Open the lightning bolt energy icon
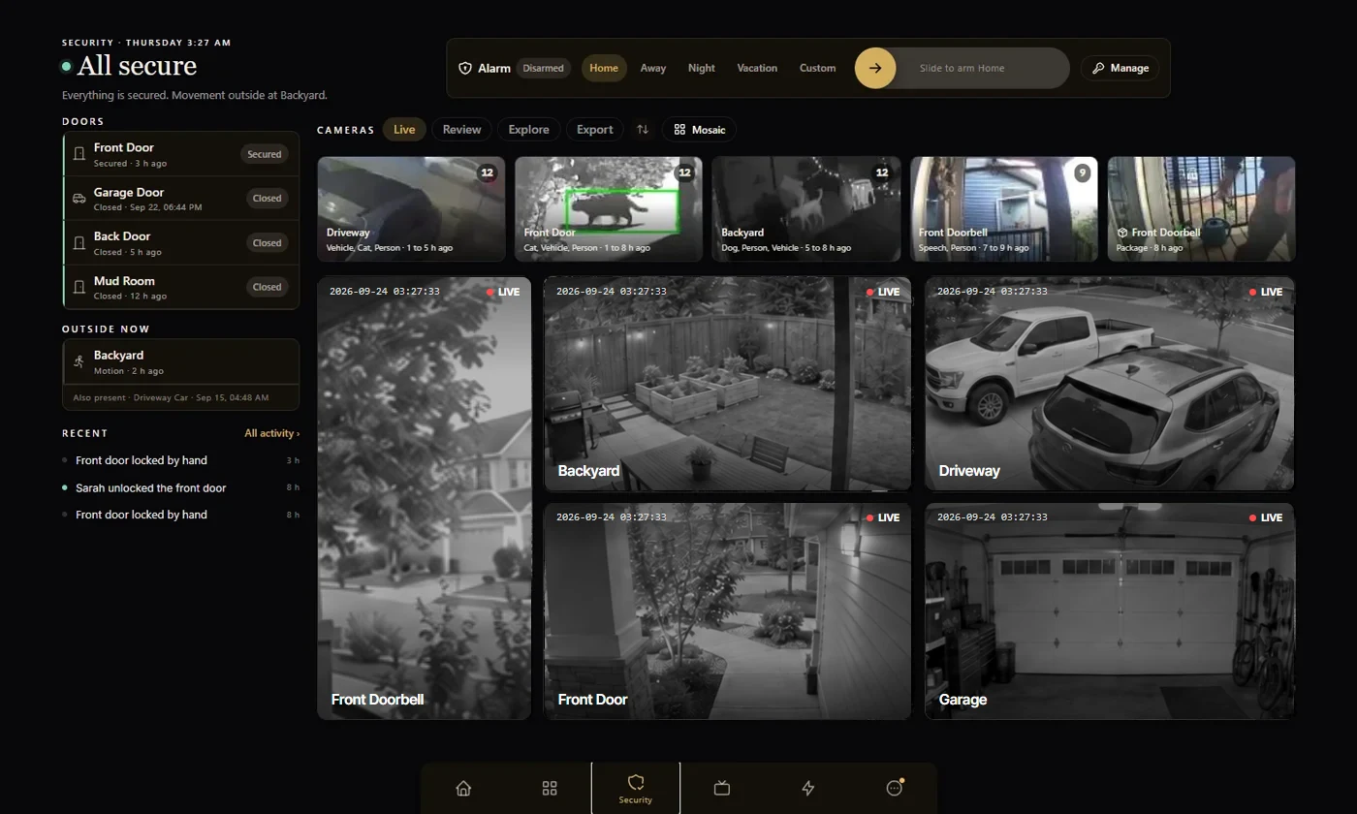 (x=808, y=788)
